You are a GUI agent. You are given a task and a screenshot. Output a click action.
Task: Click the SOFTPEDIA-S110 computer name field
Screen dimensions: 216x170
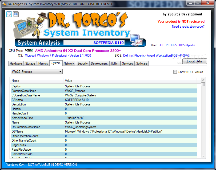point(94,43)
